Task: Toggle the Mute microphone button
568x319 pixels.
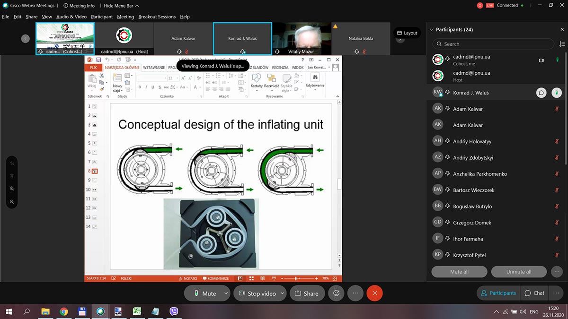Action: coord(204,293)
